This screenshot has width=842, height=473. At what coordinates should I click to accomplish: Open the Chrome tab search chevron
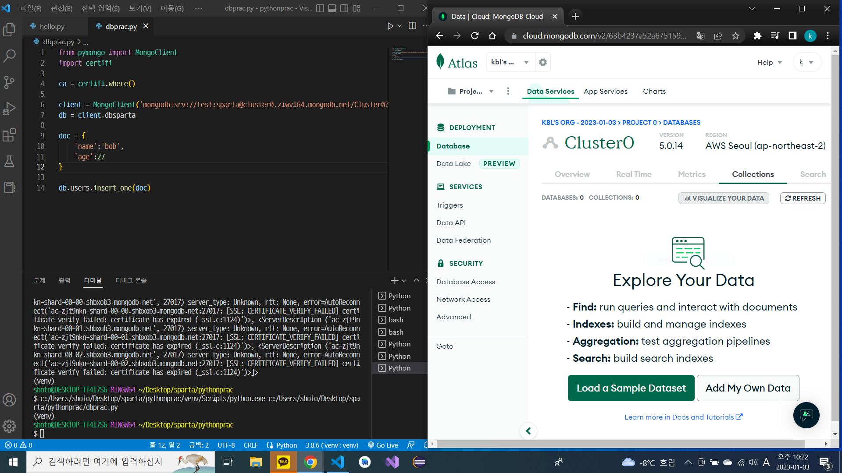click(752, 8)
